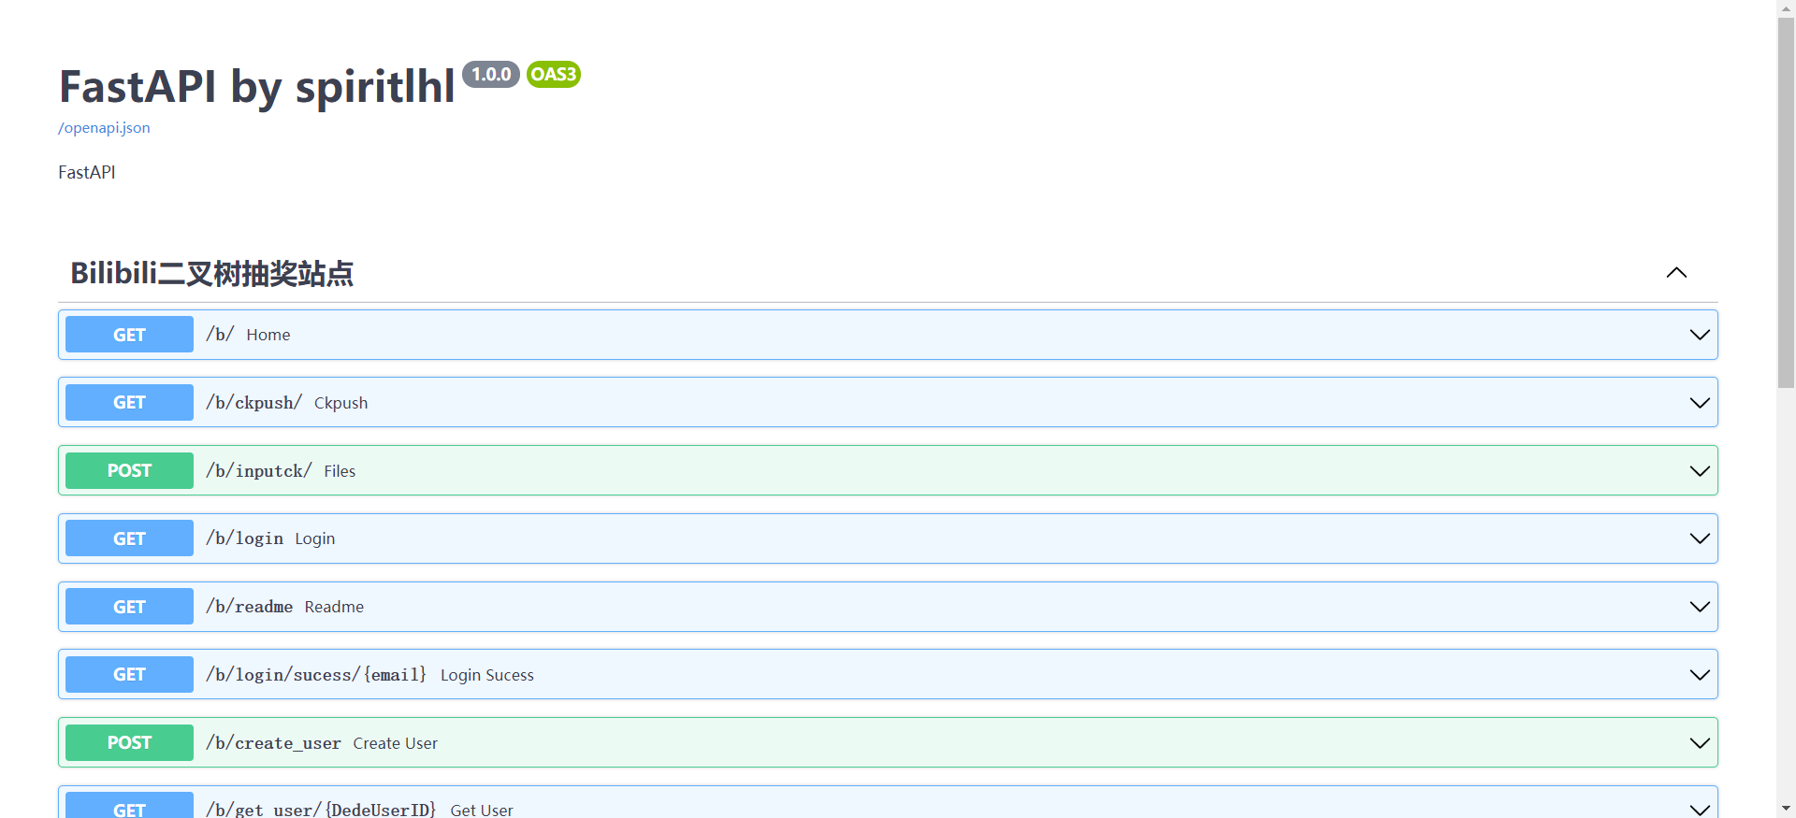Screen dimensions: 1796x818
Task: Expand the /b/ Home endpoint chevron
Action: coord(1700,335)
